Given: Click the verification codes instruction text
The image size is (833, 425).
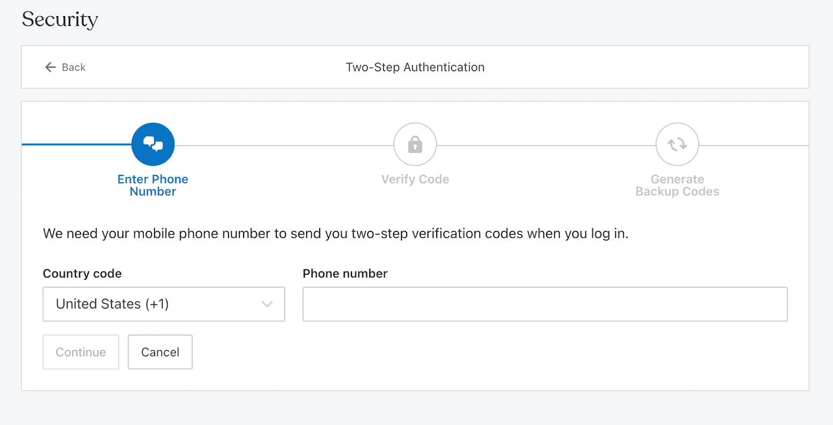Looking at the screenshot, I should 336,234.
